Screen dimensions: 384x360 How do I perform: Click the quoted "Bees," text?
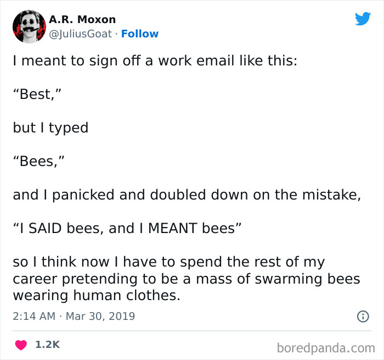(38, 161)
